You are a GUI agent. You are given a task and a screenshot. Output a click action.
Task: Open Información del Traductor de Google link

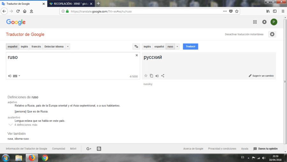26,149
